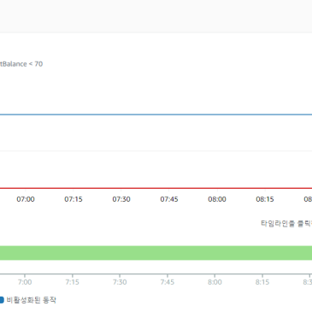Viewport: 312px width, 312px height.
Task: Click the green alarm state timeline bar
Action: pyautogui.click(x=156, y=253)
